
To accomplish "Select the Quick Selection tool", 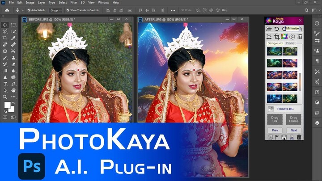I will [x=13, y=31].
